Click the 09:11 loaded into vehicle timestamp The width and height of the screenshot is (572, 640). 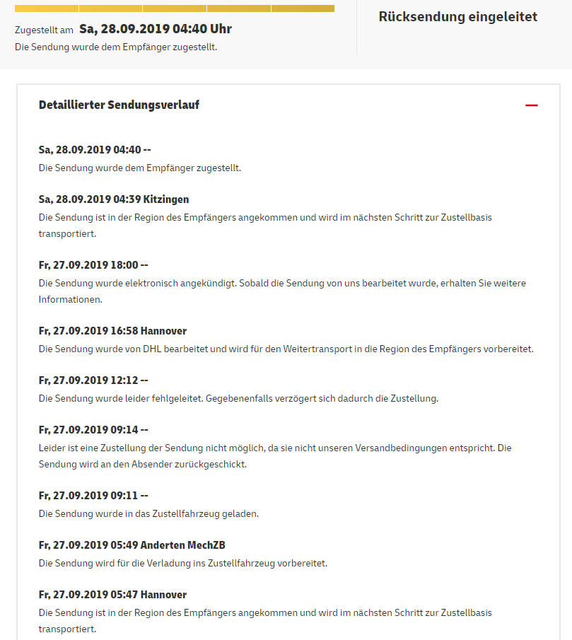[x=93, y=496]
